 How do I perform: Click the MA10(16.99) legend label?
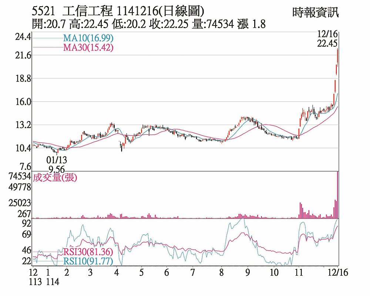[88, 38]
